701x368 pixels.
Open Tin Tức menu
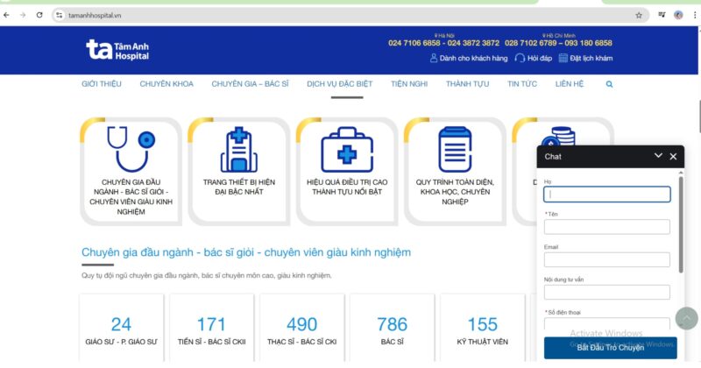(x=521, y=83)
